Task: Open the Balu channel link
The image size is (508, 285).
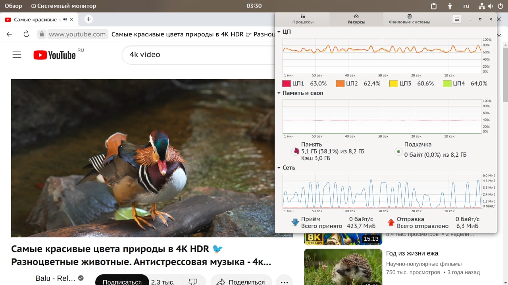Action: pos(56,278)
